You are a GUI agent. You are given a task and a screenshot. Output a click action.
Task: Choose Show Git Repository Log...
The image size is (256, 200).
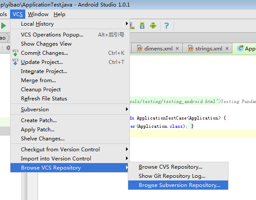pyautogui.click(x=178, y=176)
